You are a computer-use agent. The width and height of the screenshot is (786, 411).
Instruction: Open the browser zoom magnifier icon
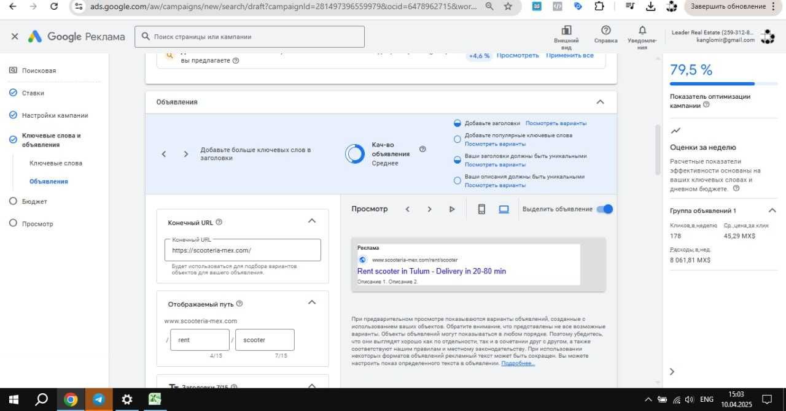point(488,7)
